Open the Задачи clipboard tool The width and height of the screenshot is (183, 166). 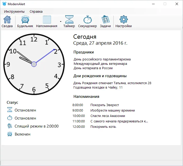pos(105,21)
